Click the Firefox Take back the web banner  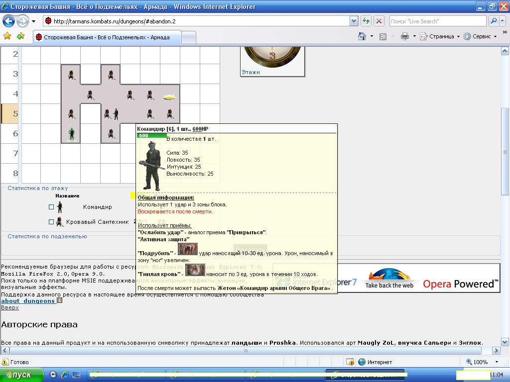tap(389, 279)
